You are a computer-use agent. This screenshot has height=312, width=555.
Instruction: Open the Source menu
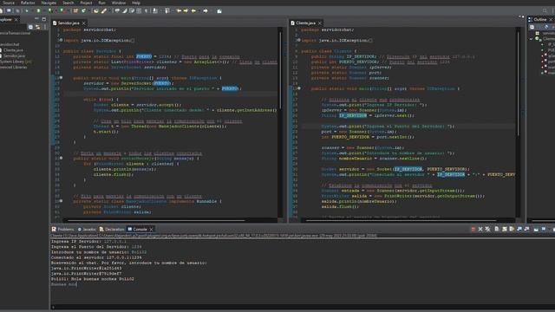coord(9,3)
